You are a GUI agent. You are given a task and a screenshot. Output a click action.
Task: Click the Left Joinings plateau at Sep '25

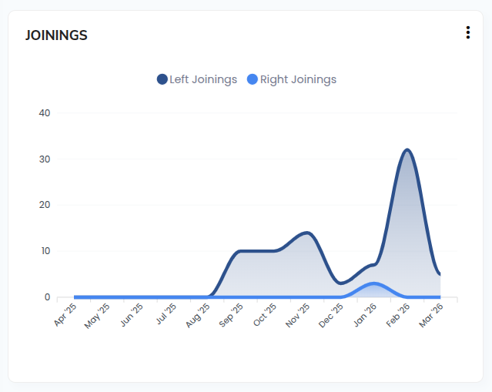coord(241,251)
